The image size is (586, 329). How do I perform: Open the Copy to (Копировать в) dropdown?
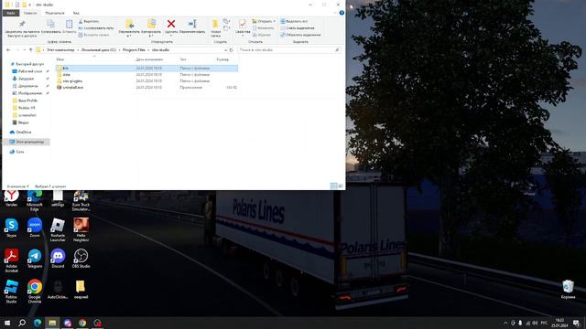pyautogui.click(x=151, y=28)
